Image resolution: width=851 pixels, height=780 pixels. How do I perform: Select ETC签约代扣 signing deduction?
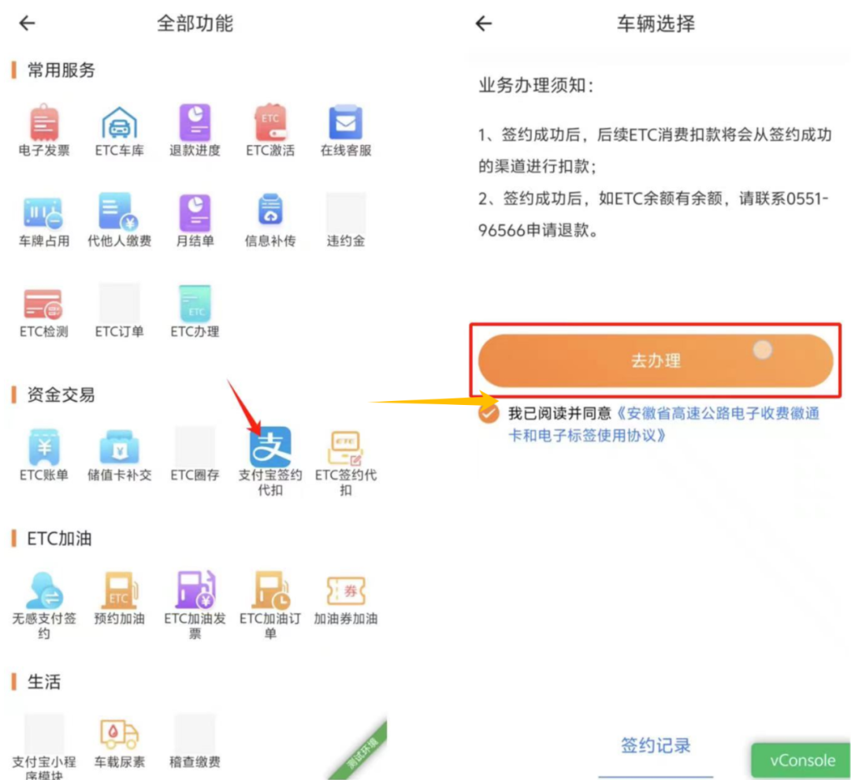click(x=344, y=449)
